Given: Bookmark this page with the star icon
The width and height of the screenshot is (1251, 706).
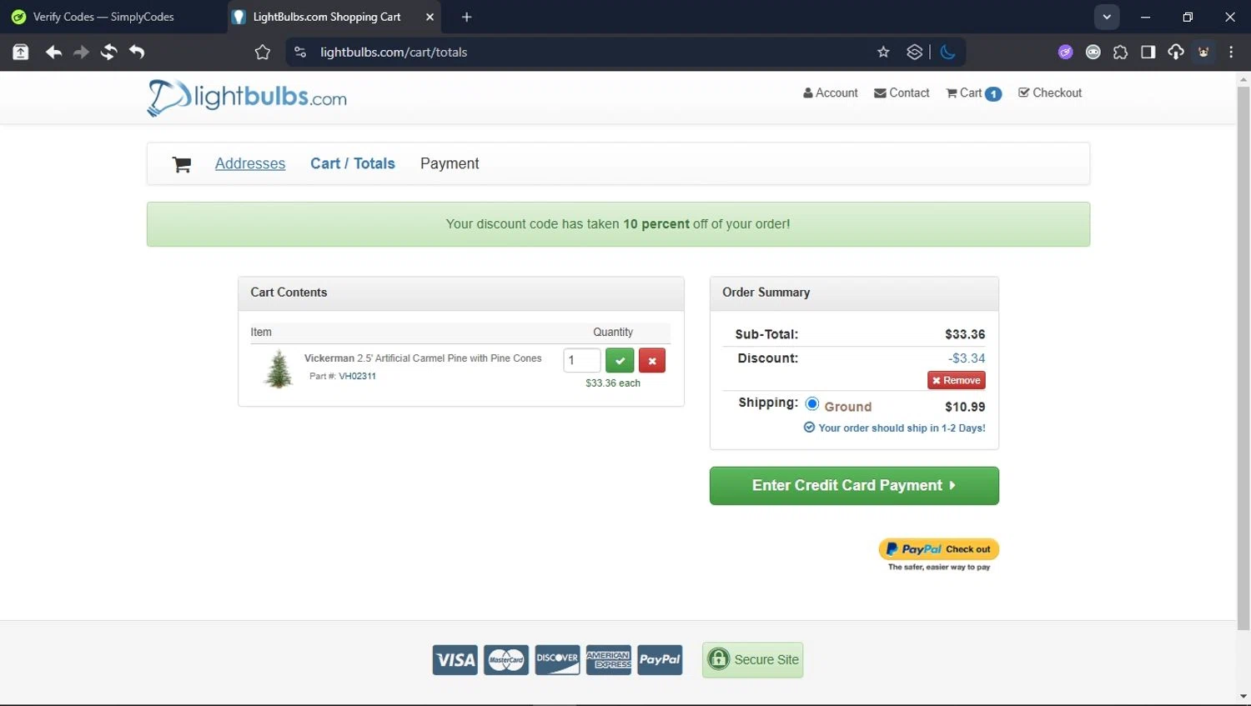Looking at the screenshot, I should click(883, 52).
